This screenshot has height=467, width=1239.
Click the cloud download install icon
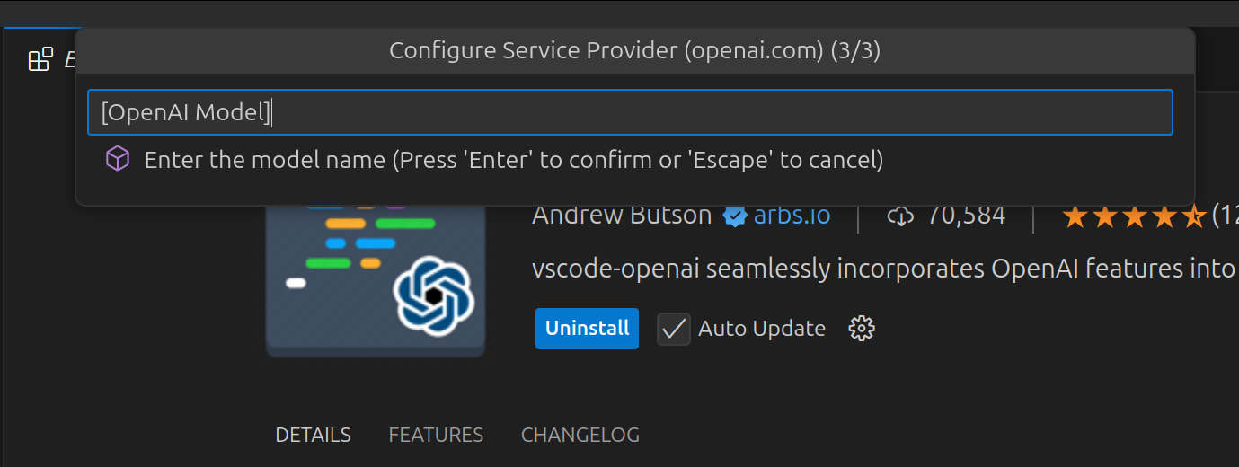(900, 216)
